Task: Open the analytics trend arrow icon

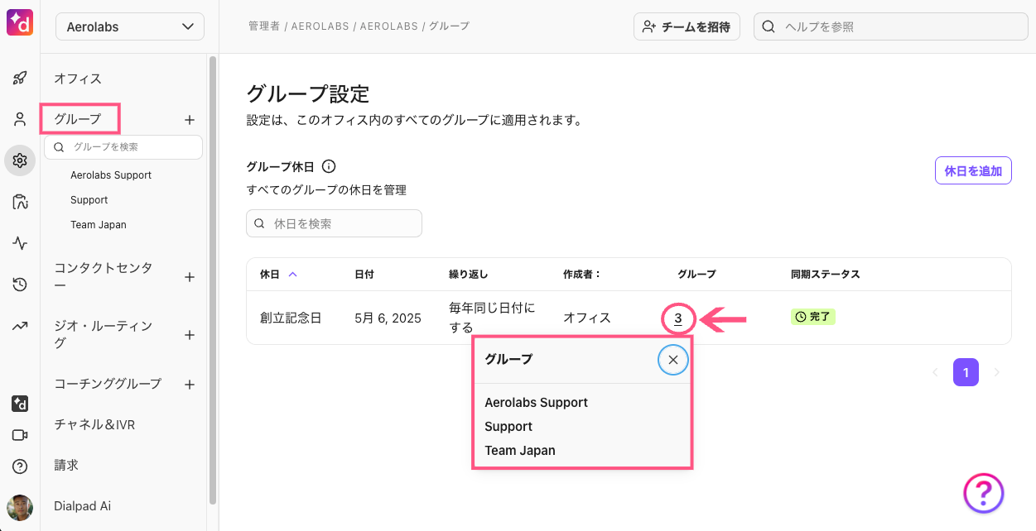Action: pos(20,326)
